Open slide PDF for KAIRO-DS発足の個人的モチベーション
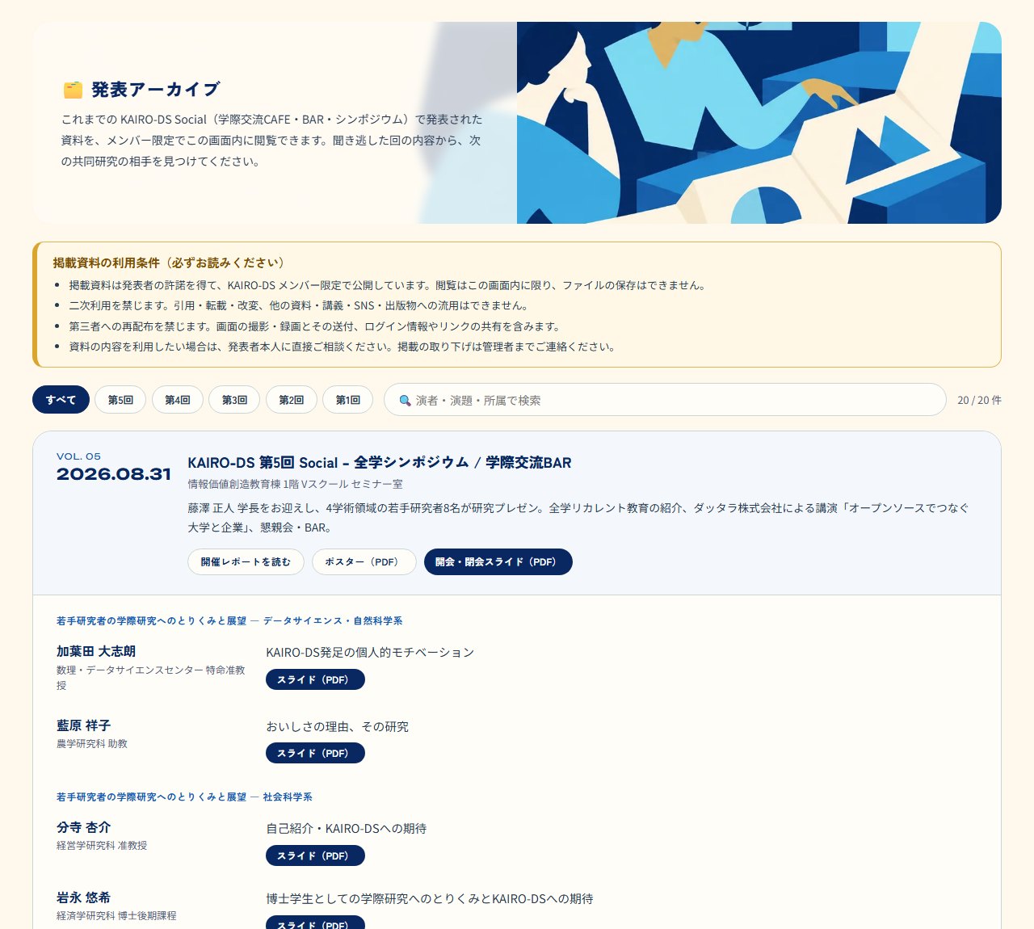 point(315,680)
